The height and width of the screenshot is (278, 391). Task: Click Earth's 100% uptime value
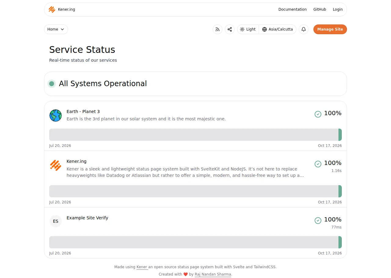pos(333,113)
